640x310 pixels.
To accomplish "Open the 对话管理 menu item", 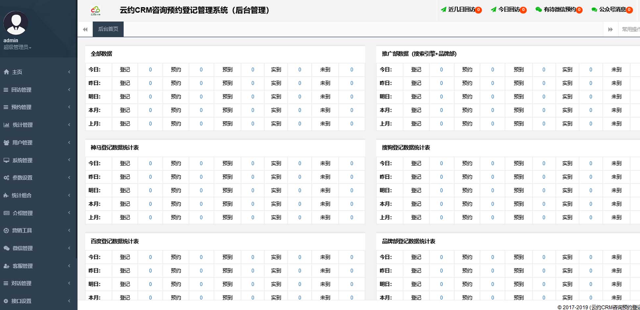I will click(x=21, y=283).
